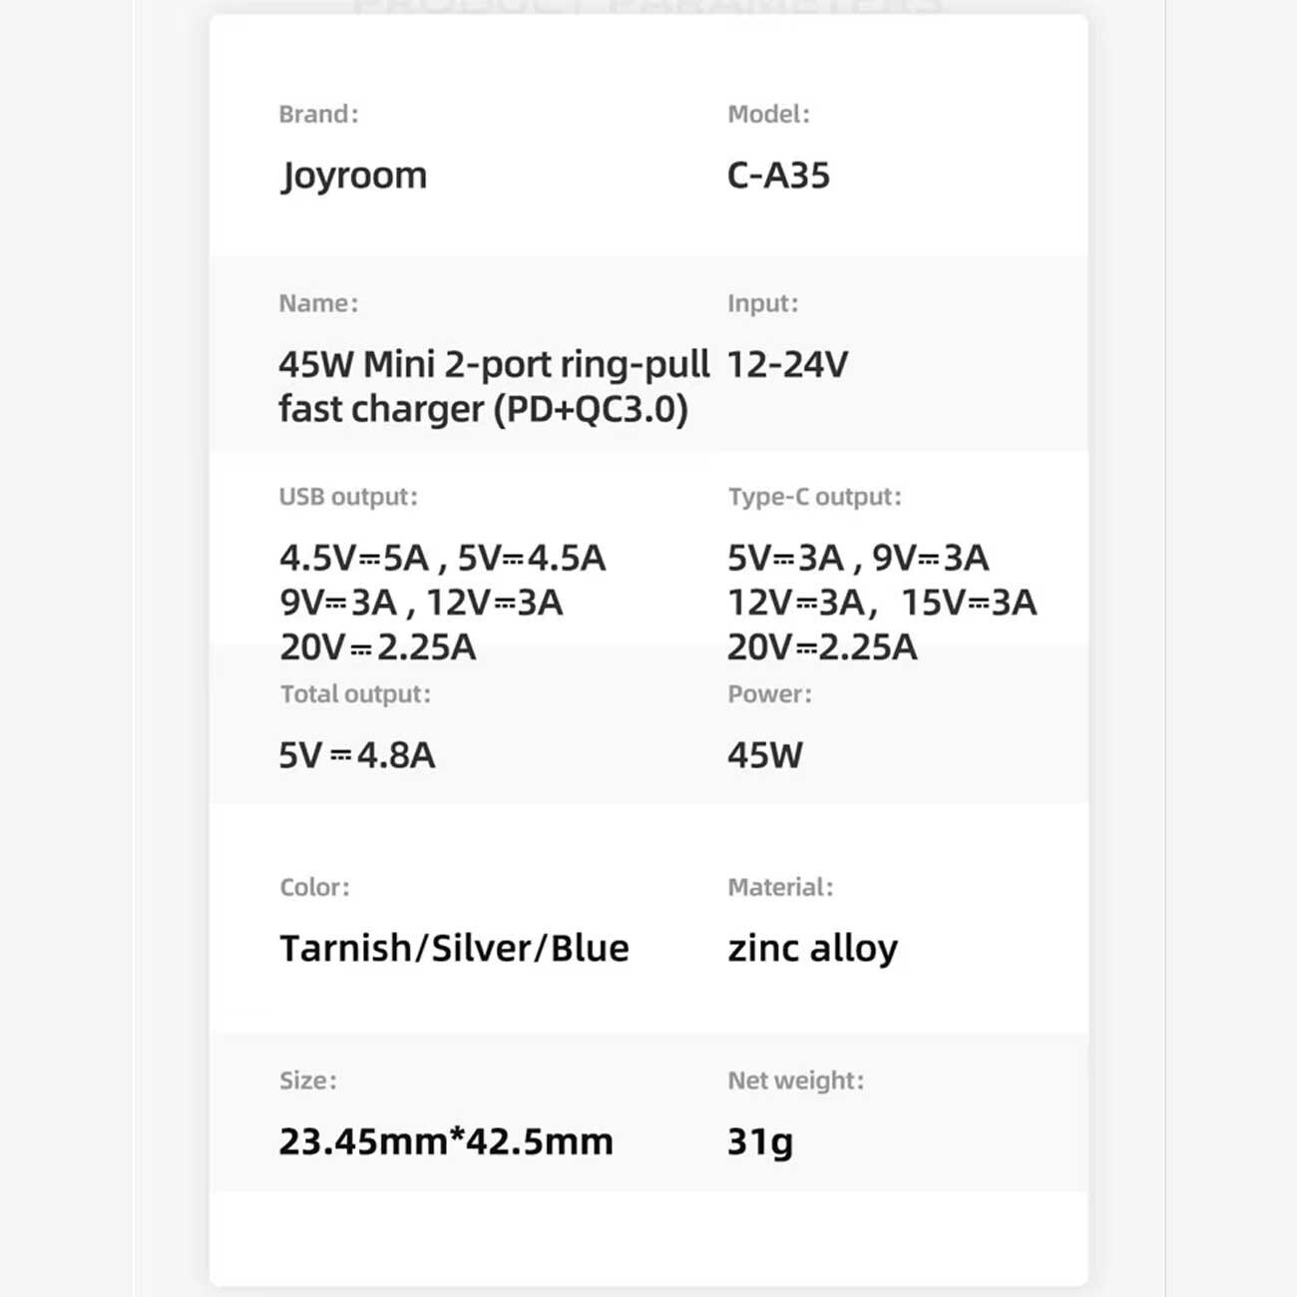Select the 5V 4.8A total output value
The width and height of the screenshot is (1297, 1297).
coord(356,755)
